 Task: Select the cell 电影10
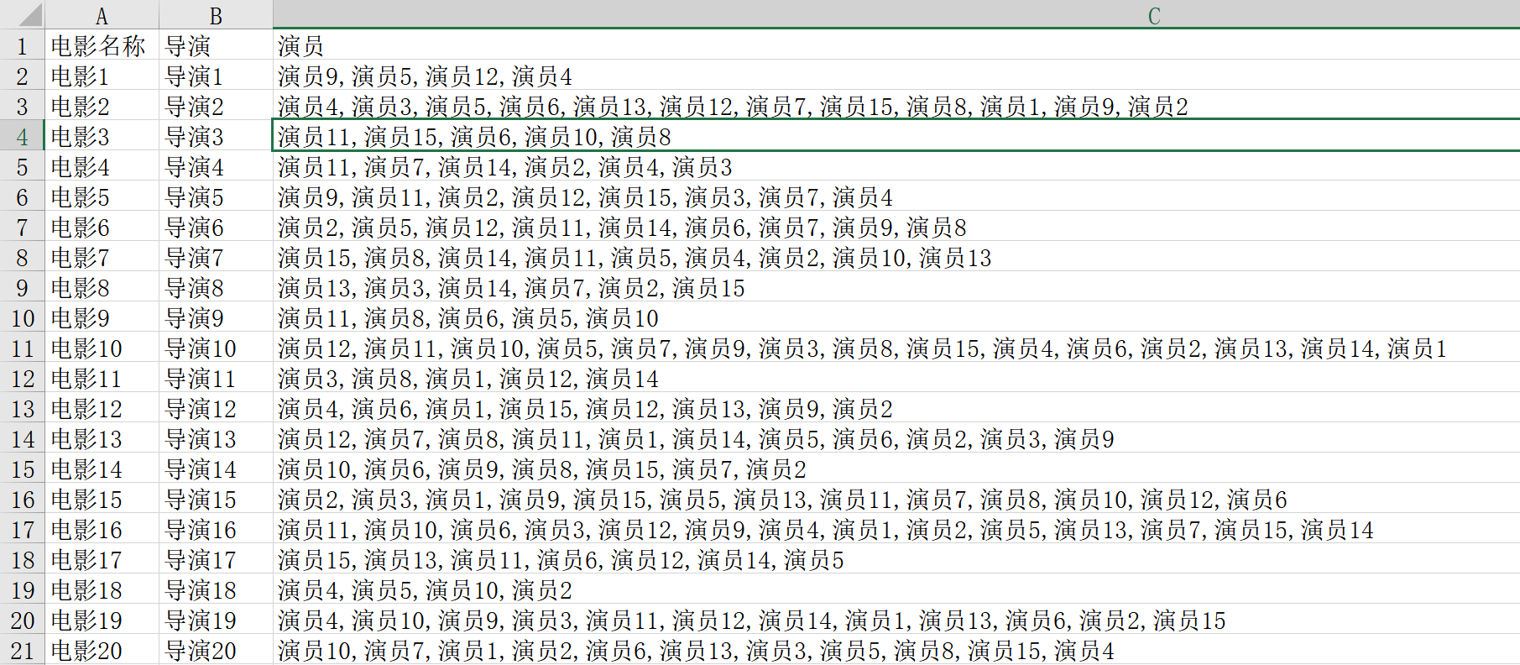pos(102,348)
